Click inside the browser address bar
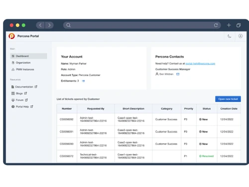 click(x=142, y=25)
